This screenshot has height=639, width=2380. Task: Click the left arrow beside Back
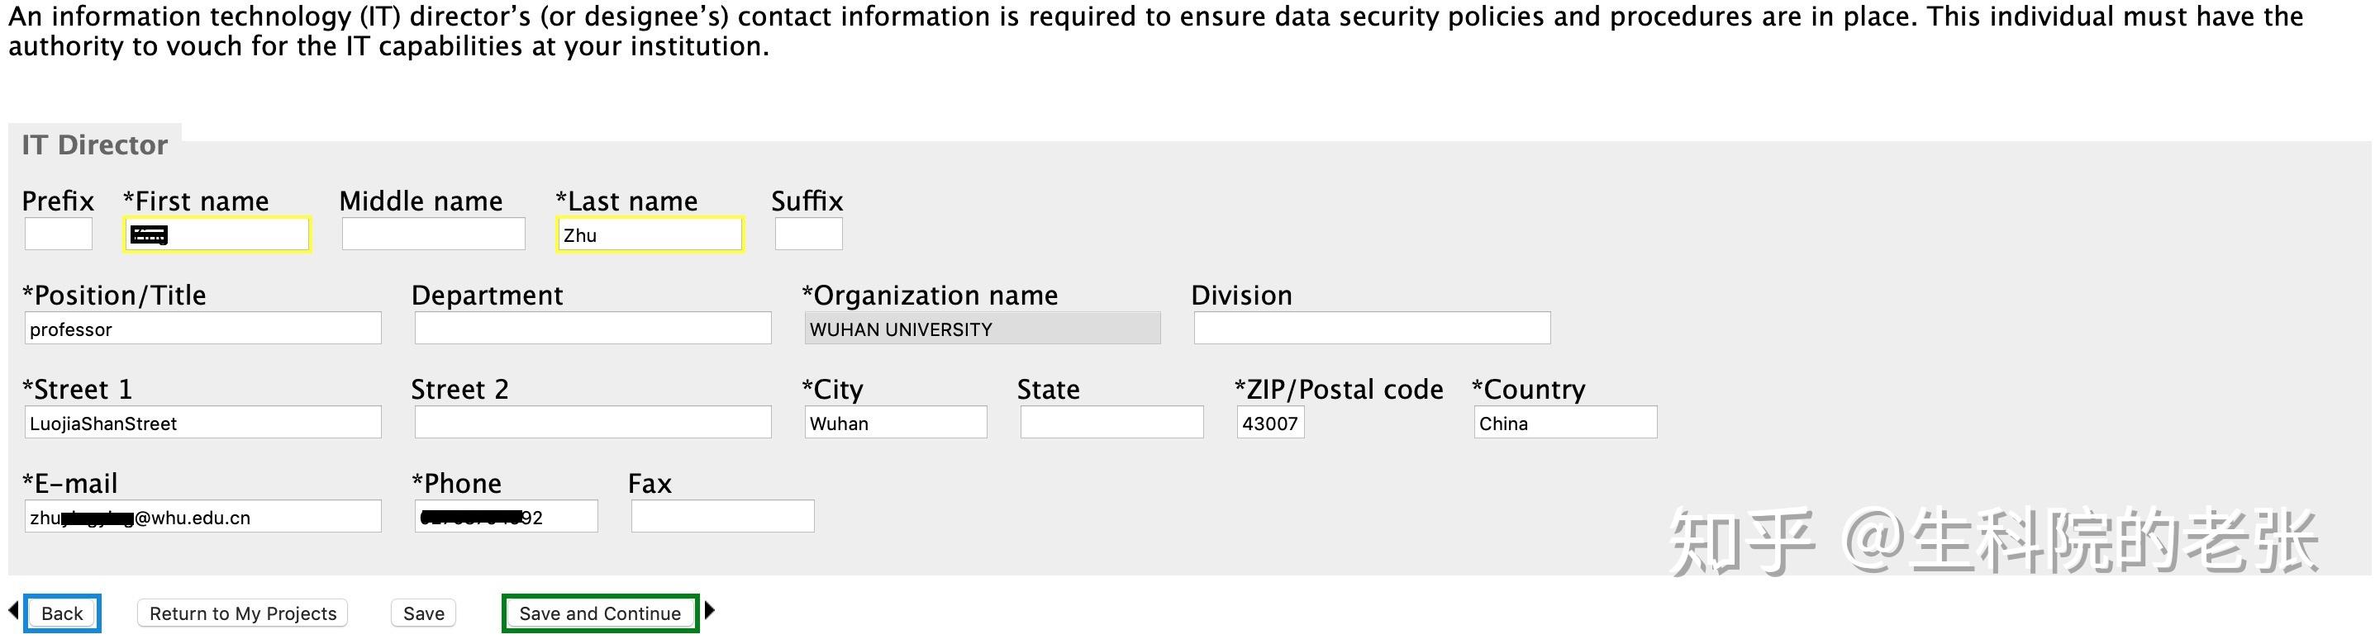pos(14,610)
